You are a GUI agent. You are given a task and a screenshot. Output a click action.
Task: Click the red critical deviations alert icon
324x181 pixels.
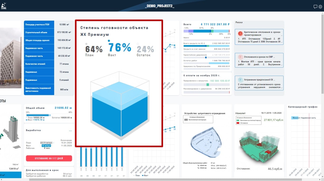(240, 34)
